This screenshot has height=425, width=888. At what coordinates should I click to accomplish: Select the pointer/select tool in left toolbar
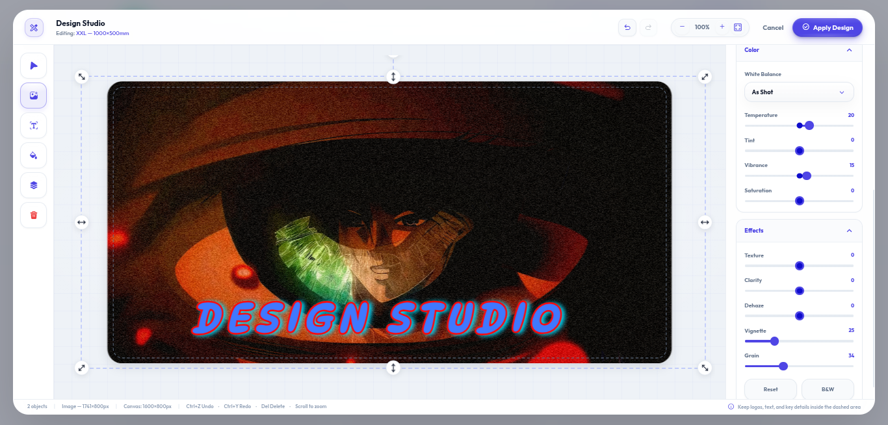[x=34, y=66]
